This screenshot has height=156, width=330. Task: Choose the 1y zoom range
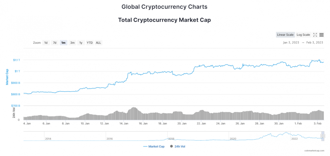point(81,43)
